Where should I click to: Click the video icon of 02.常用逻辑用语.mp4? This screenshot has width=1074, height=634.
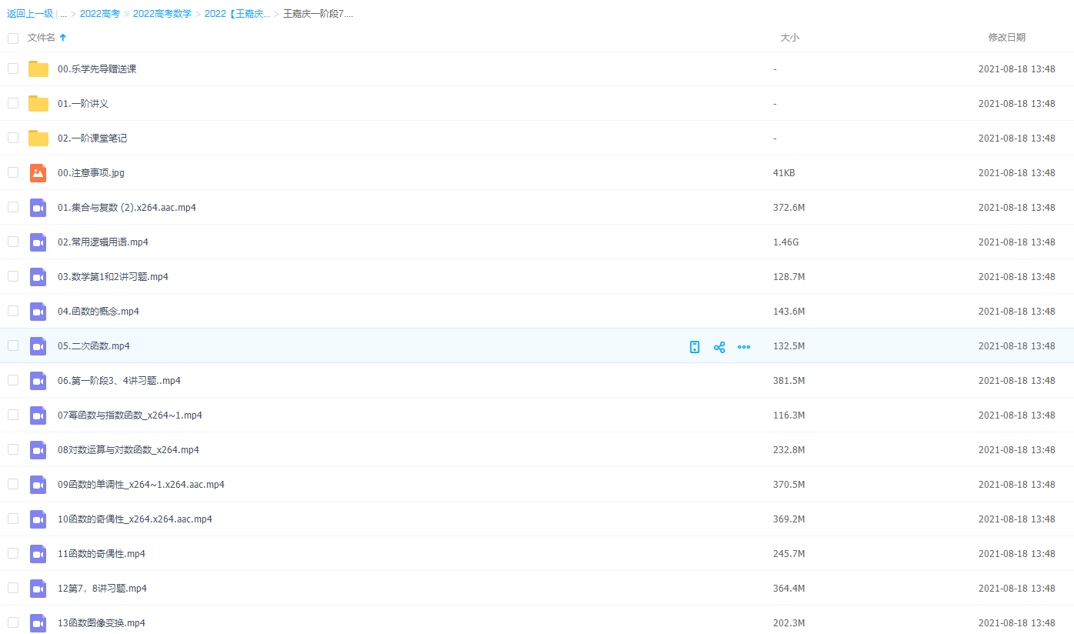[x=38, y=242]
